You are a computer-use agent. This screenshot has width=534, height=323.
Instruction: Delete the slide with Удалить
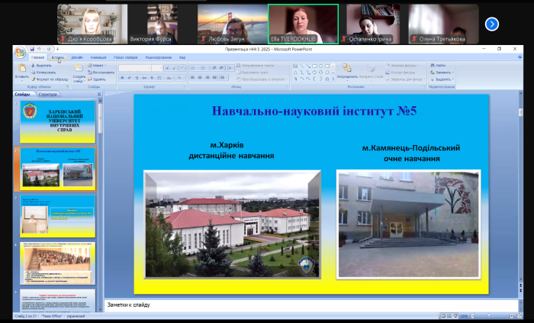click(96, 79)
